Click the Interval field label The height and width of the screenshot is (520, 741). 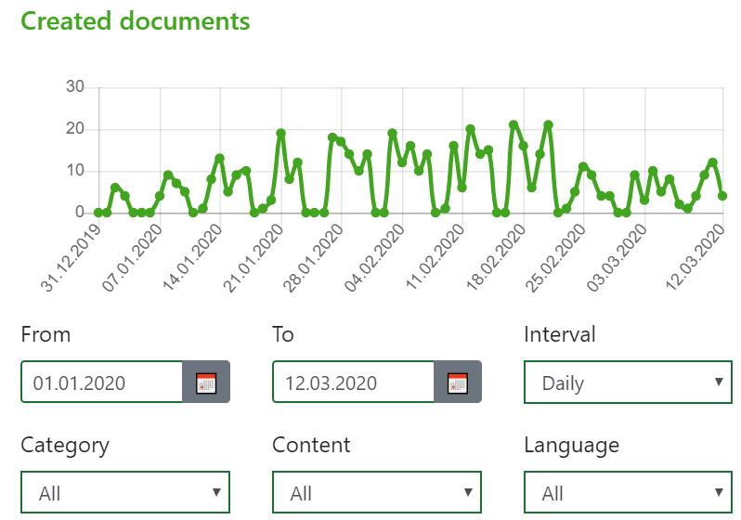560,334
